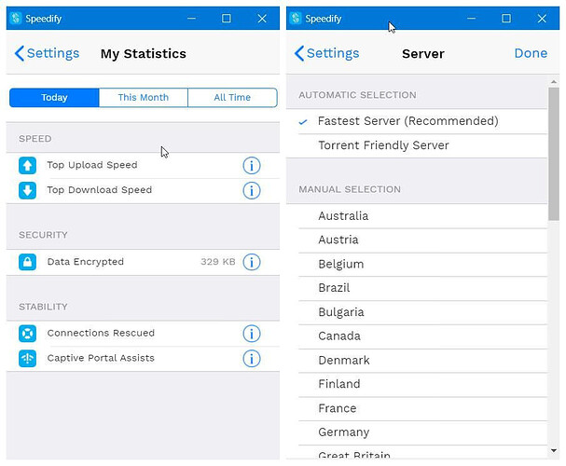Choose Australia server
The image size is (566, 466).
(417, 216)
